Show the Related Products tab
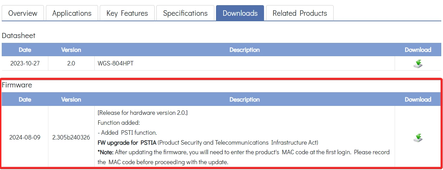443x170 pixels. (x=300, y=13)
